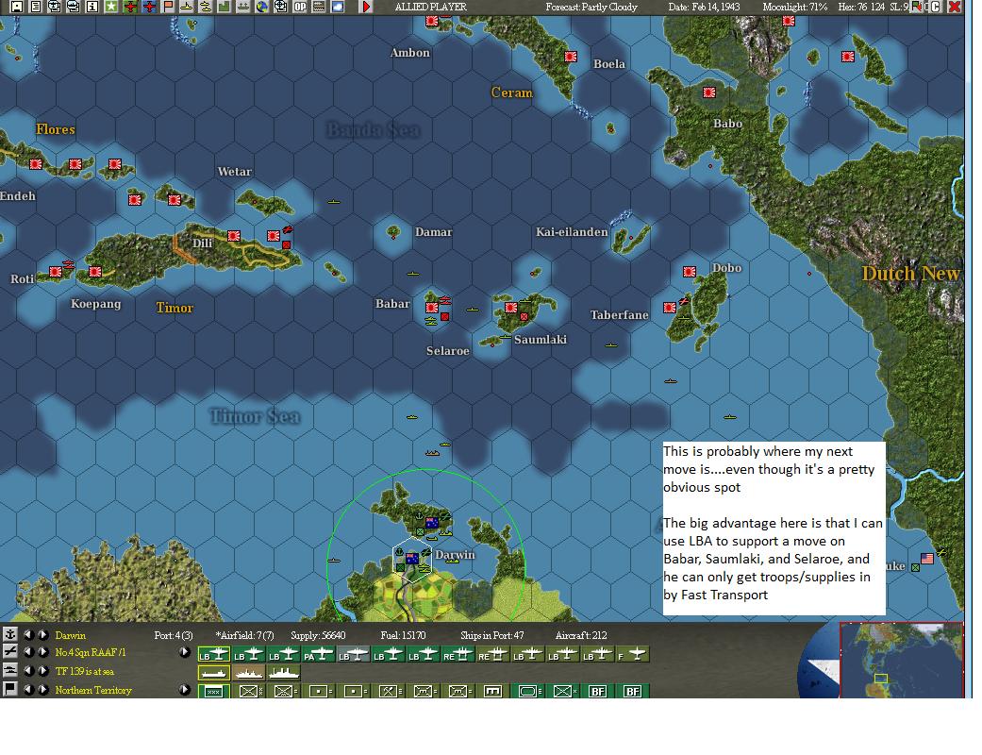Viewport: 982px width, 755px height.
Task: Step to next task force right arrow on TF 139 row
Action: point(42,671)
